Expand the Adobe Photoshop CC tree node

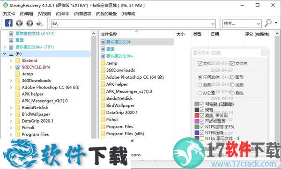[x=11, y=88]
